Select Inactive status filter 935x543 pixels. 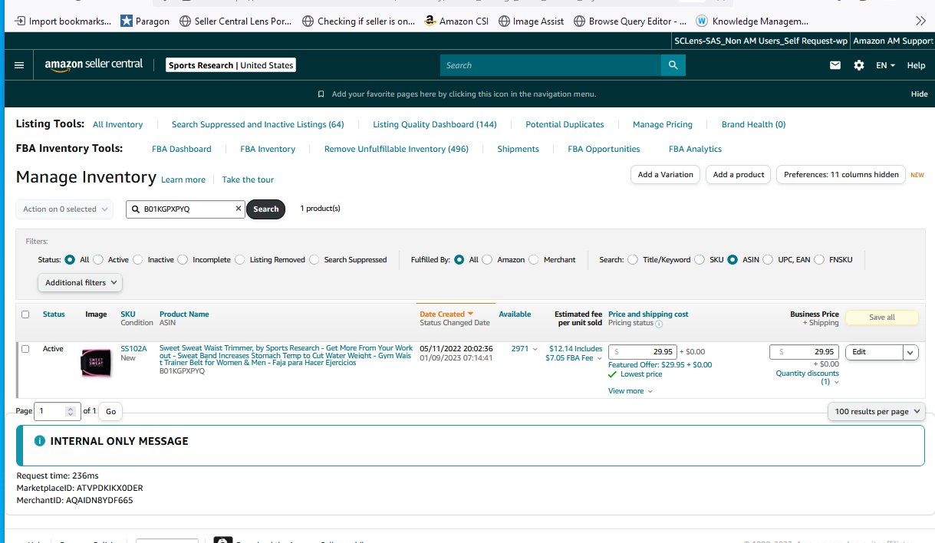(x=138, y=259)
